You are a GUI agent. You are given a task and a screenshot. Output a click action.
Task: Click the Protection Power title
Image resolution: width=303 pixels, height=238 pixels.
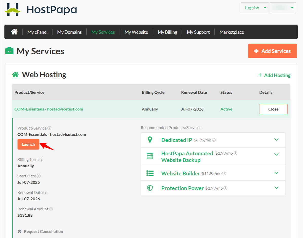pos(182,188)
